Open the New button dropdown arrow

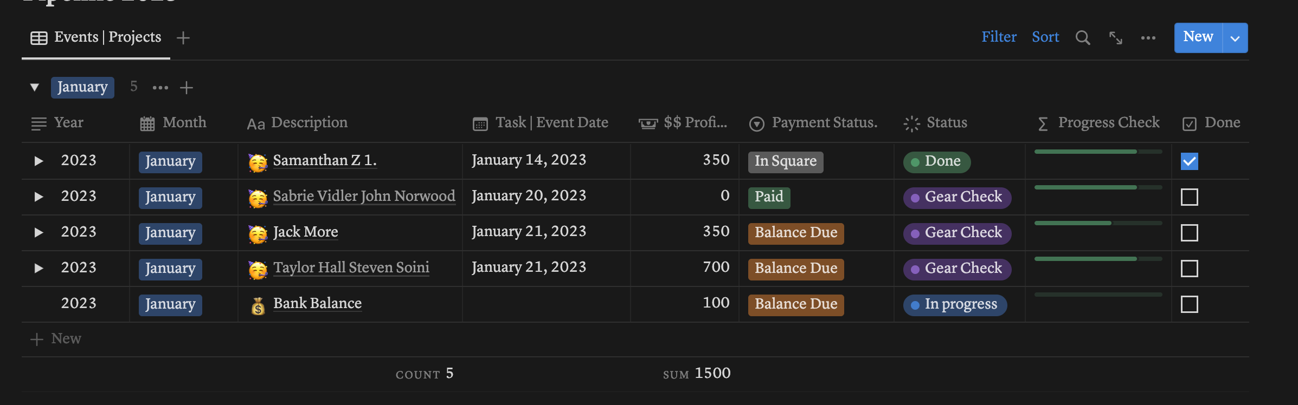(1235, 38)
